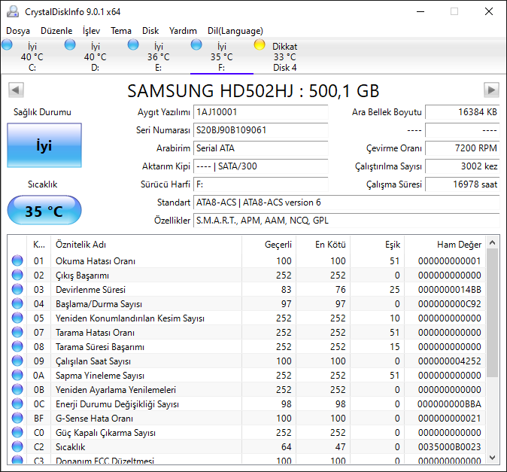Click raw value 000000004252
507x472 pixels.
[449, 361]
